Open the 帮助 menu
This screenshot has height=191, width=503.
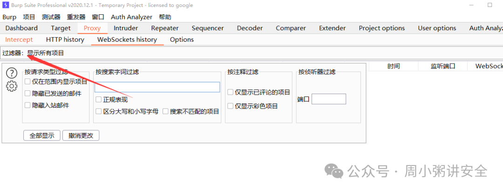[x=165, y=17]
